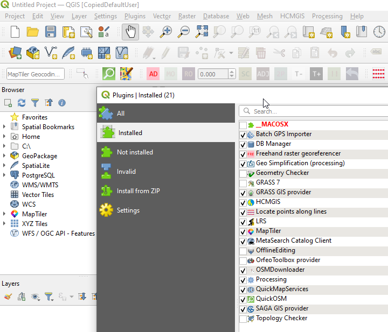Enable the _MACOSX plugin checkbox
This screenshot has width=388, height=332.
(243, 125)
